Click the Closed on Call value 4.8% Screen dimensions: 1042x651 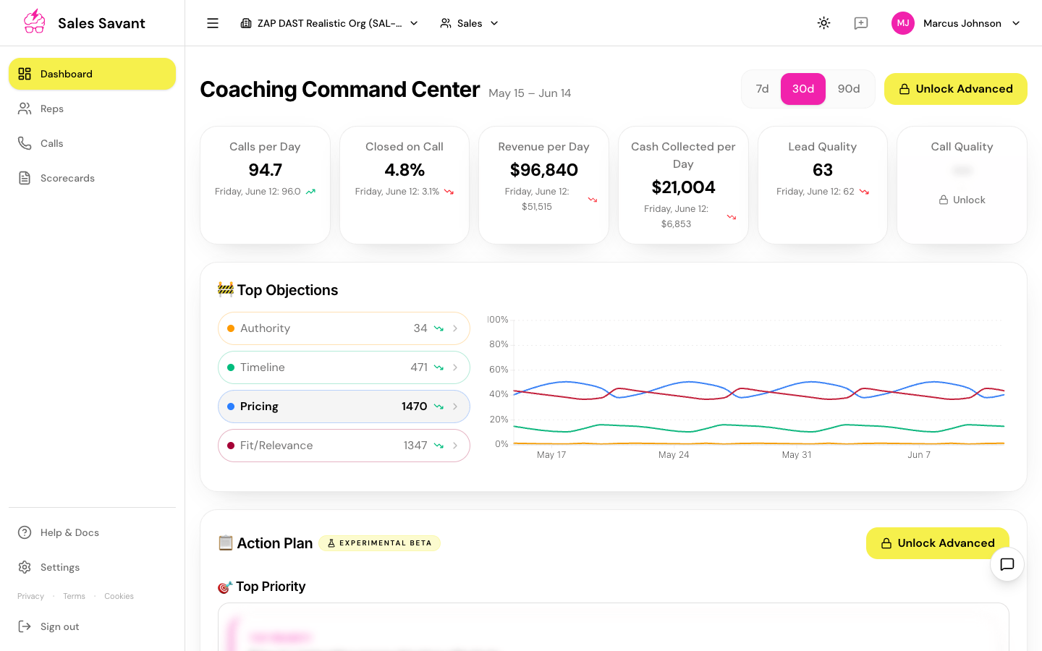(404, 170)
